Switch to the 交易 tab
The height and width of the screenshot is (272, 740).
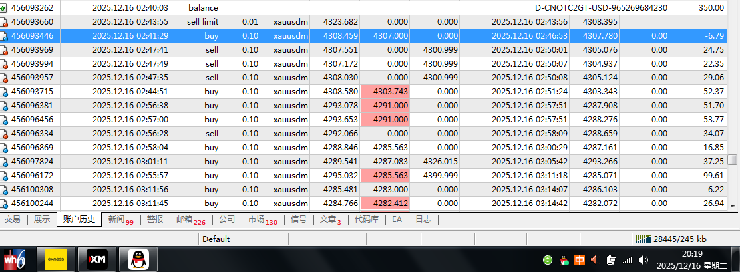(x=12, y=219)
